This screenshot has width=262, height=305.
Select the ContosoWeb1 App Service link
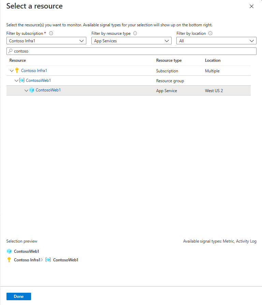[48, 90]
